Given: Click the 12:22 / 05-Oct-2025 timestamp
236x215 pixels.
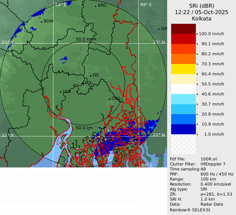Looking at the screenshot, I should [202, 12].
